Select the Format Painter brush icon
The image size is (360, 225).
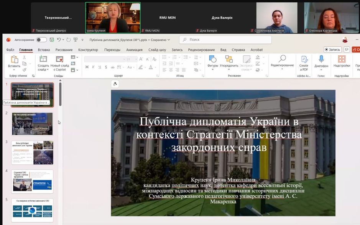(24, 69)
